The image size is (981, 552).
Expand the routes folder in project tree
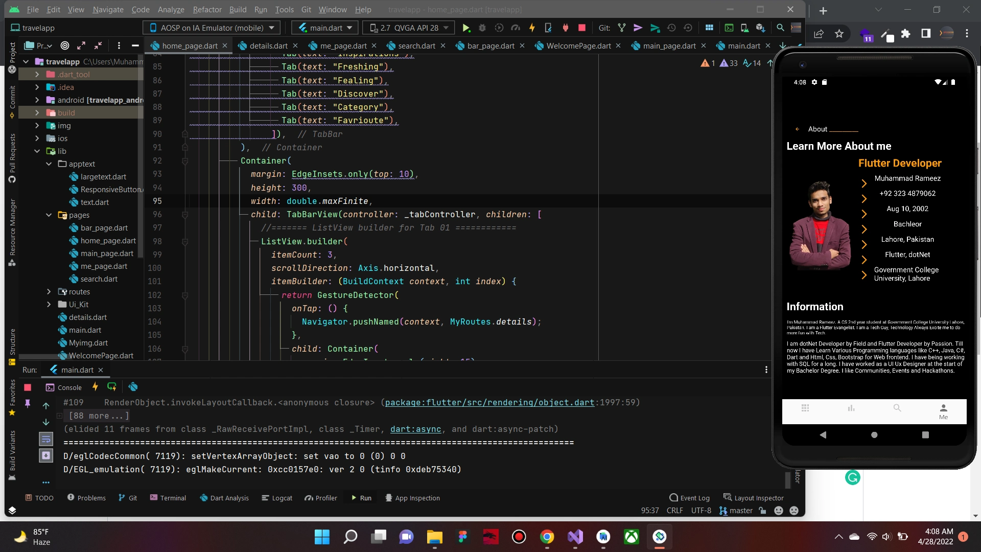(49, 292)
